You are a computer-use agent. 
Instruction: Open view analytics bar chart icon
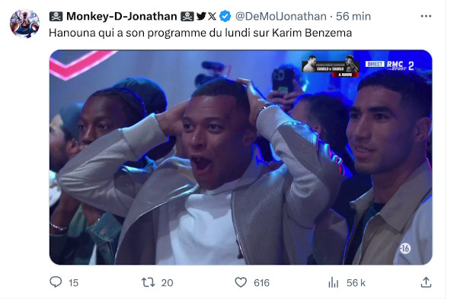click(334, 282)
